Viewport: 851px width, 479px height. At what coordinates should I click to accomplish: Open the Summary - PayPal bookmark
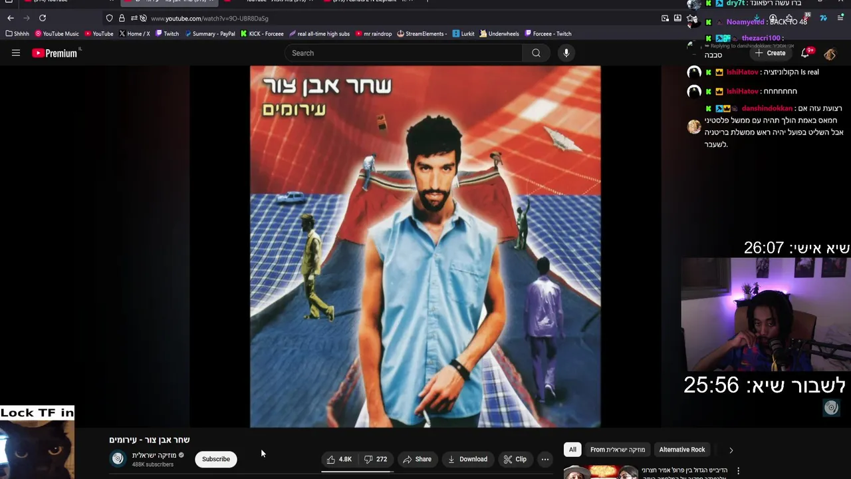tap(209, 34)
